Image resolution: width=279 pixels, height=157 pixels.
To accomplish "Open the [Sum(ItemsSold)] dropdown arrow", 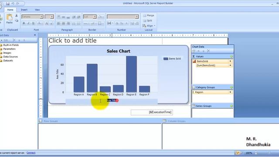I will tap(230, 65).
